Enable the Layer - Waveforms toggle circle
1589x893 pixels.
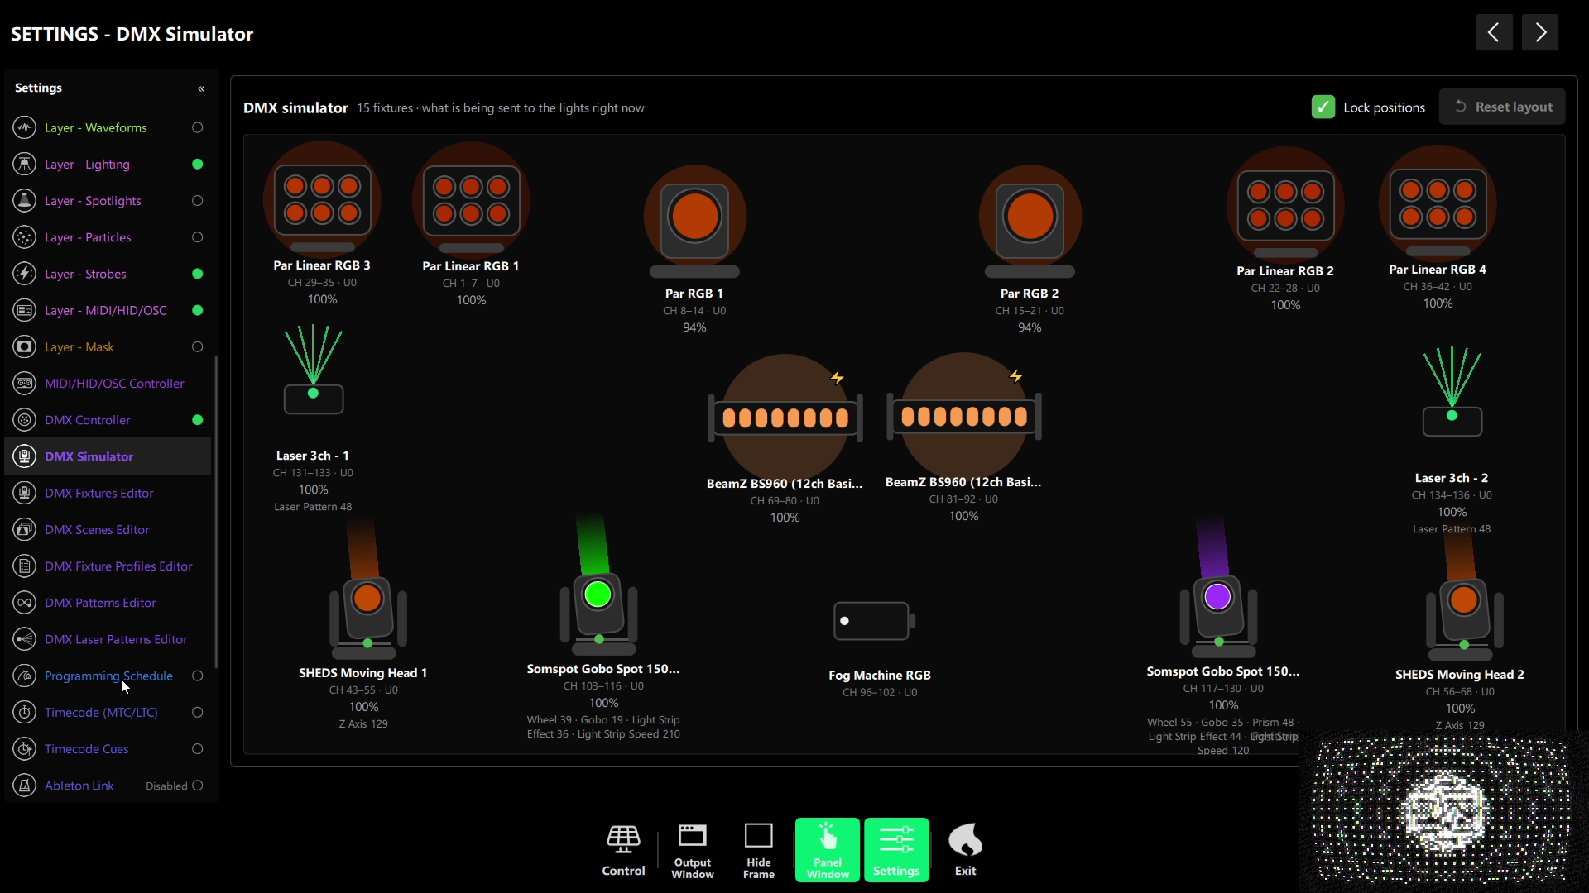(x=197, y=128)
